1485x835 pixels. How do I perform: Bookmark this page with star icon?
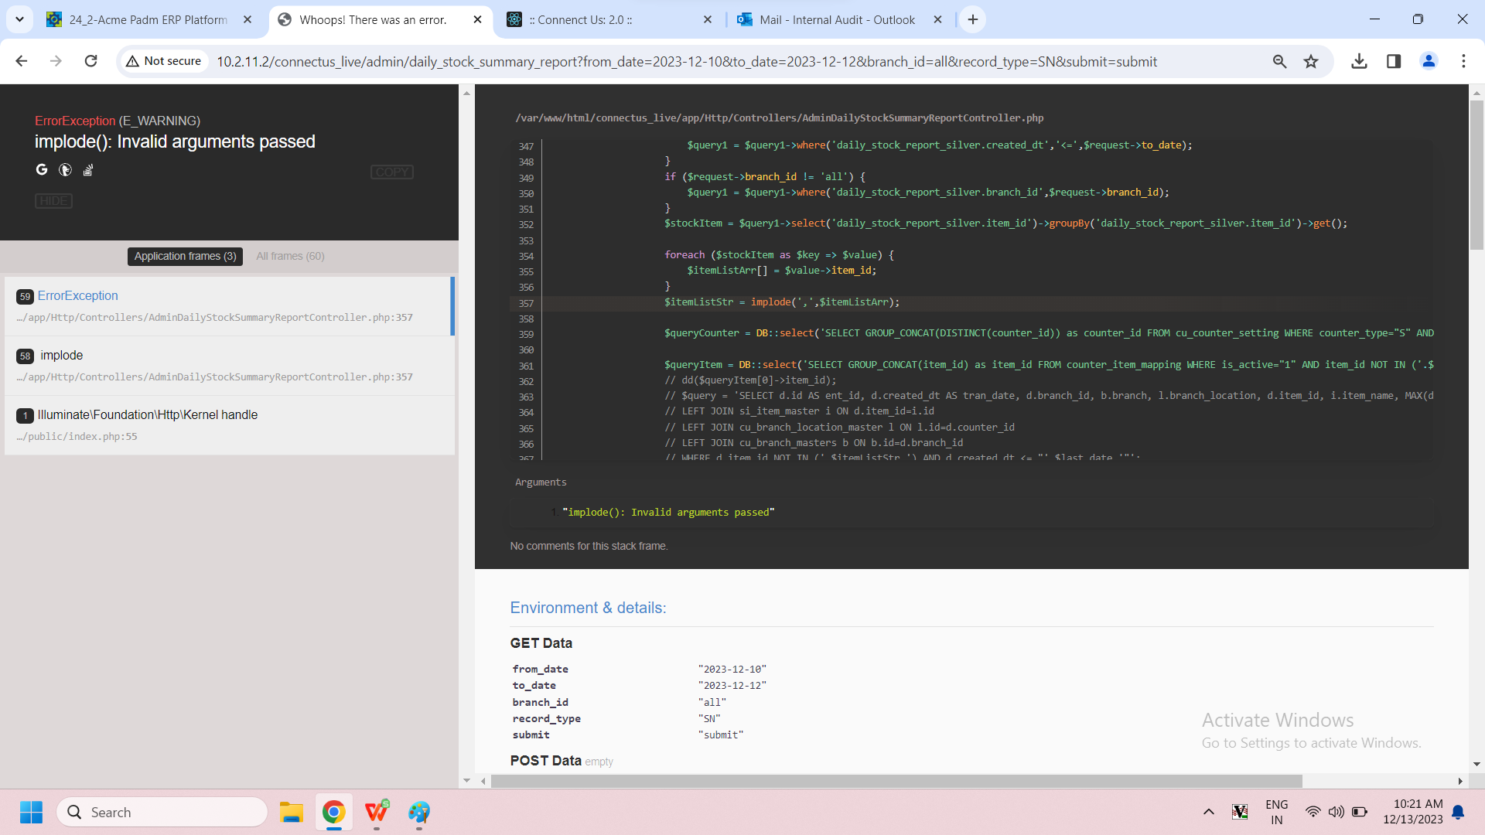pos(1311,61)
